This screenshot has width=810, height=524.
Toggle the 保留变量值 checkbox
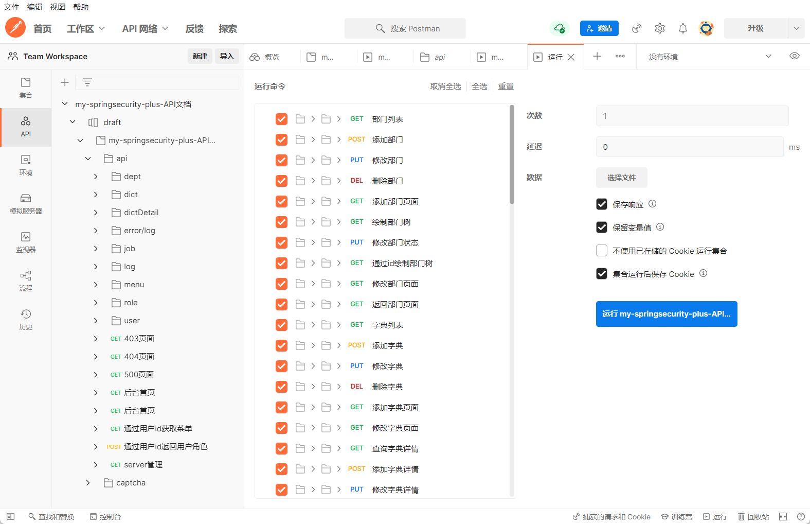point(602,227)
